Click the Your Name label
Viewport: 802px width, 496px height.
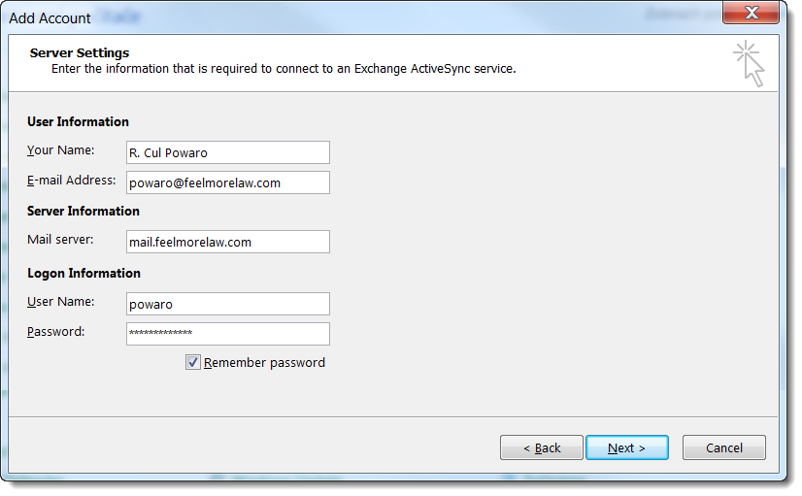click(x=61, y=150)
